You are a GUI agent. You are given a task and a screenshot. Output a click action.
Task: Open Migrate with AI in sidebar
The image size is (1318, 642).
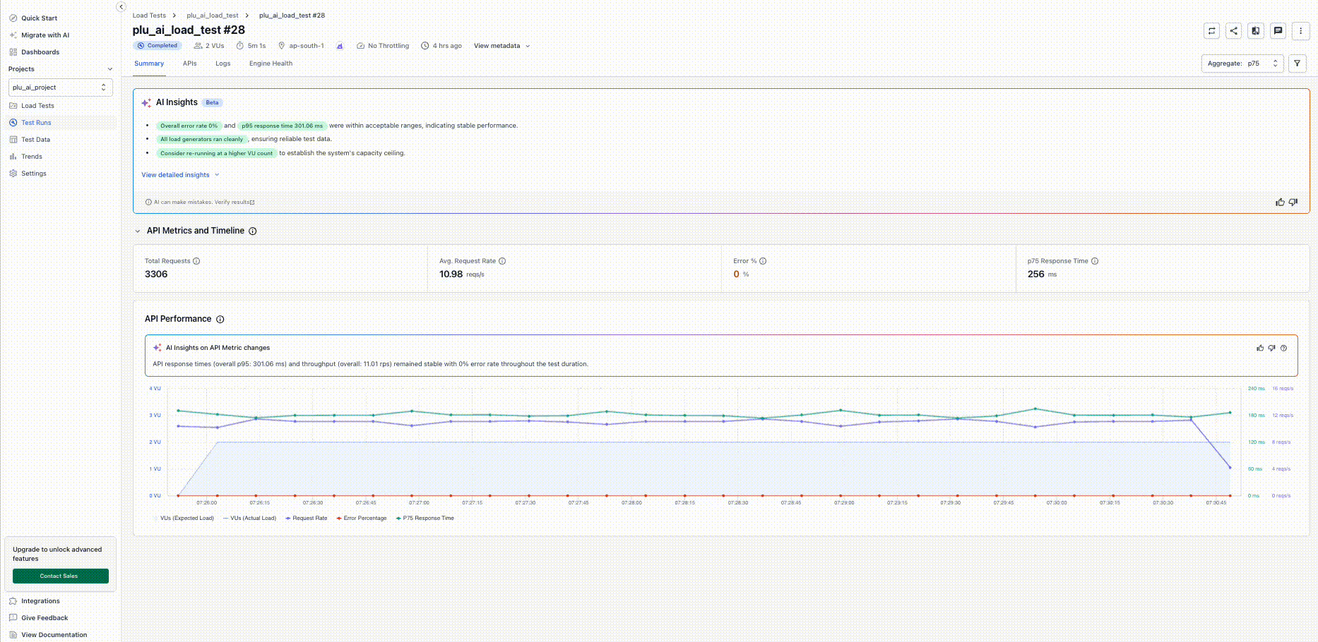click(45, 35)
